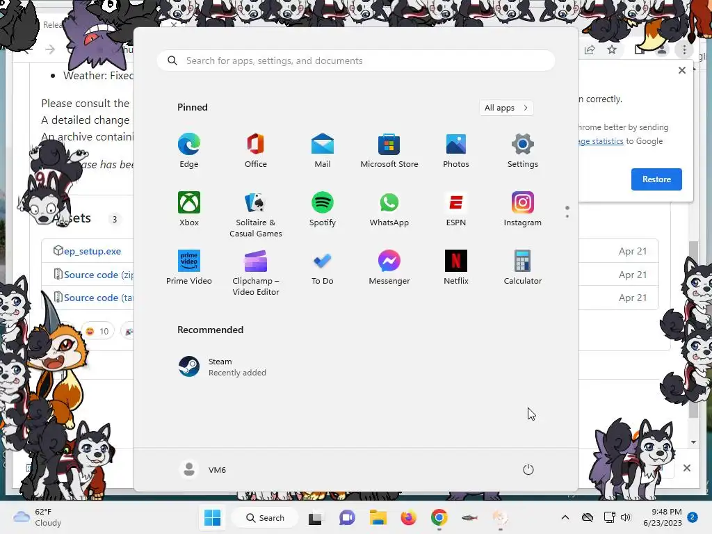Open notification center badge 2
Viewport: 712px width, 534px height.
pyautogui.click(x=693, y=517)
